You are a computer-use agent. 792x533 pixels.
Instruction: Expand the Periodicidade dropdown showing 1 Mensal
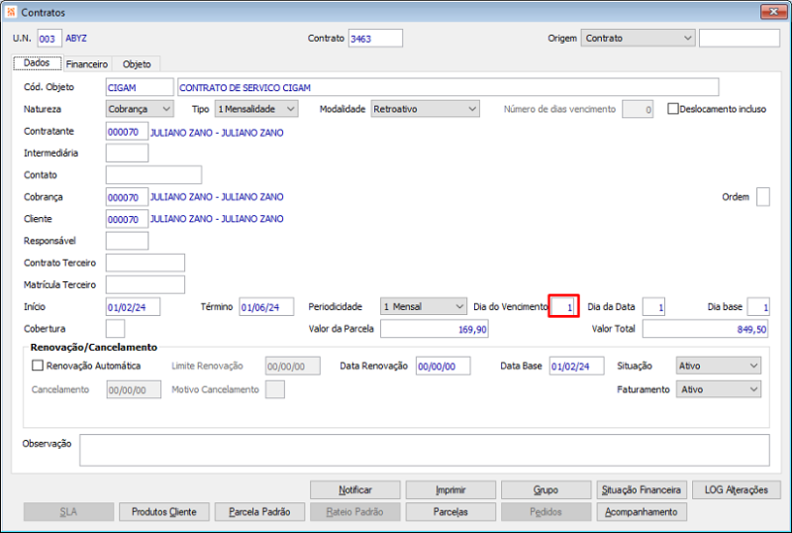tap(424, 306)
